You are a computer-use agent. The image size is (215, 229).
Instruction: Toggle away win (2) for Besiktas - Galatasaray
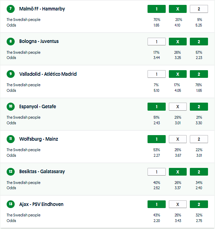point(199,172)
